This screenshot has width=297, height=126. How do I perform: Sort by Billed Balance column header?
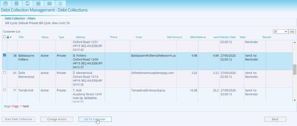[198, 37]
